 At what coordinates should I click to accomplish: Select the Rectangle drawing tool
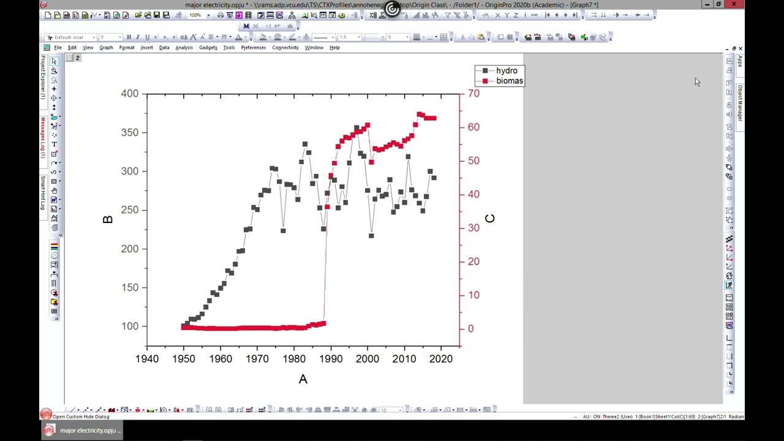coord(54,181)
